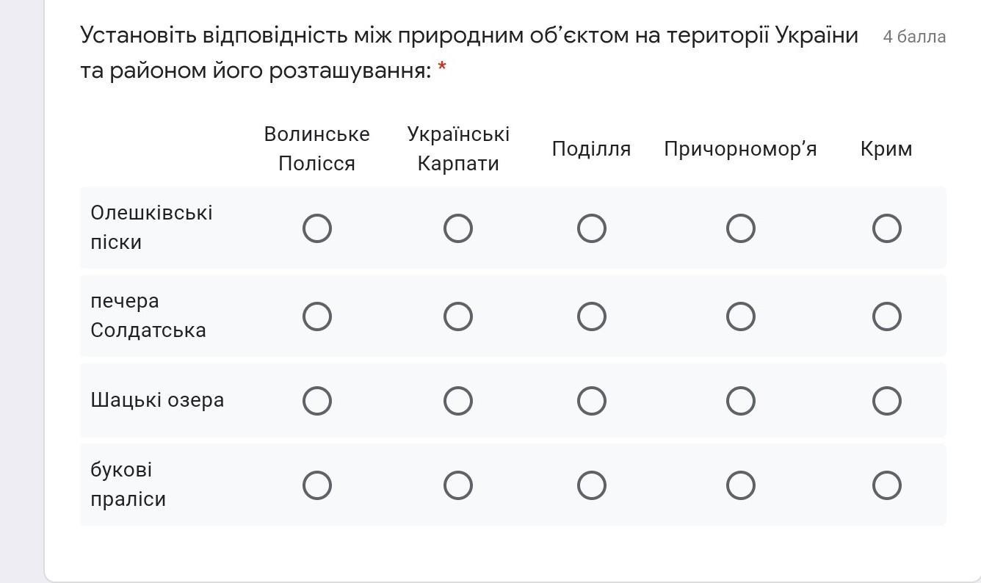The height and width of the screenshot is (583, 981).
Task: Select Українські Карпати for букові праліси
Action: coord(458,485)
